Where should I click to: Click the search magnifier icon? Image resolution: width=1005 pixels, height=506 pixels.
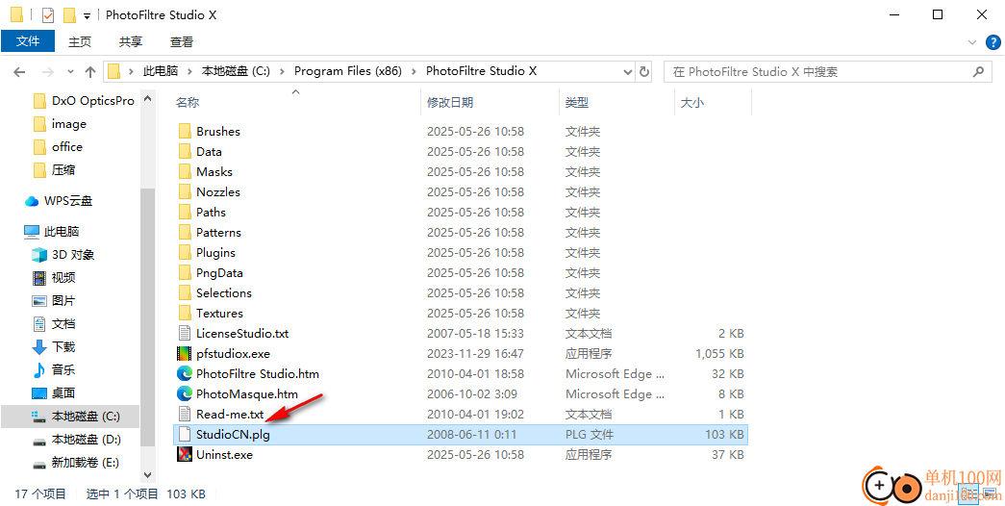pyautogui.click(x=978, y=72)
